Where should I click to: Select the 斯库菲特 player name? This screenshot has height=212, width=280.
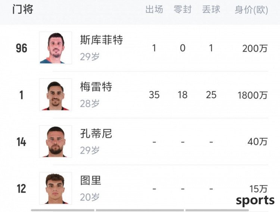tap(102, 40)
